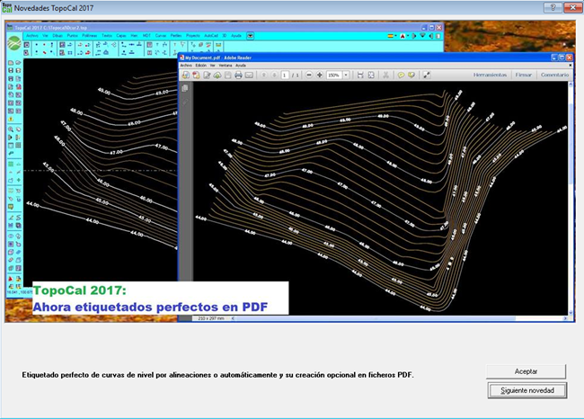This screenshot has height=419, width=584.
Task: Open the Comentario pane in Adobe Reader
Action: pos(554,75)
